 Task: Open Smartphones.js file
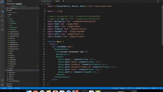tap(14, 49)
